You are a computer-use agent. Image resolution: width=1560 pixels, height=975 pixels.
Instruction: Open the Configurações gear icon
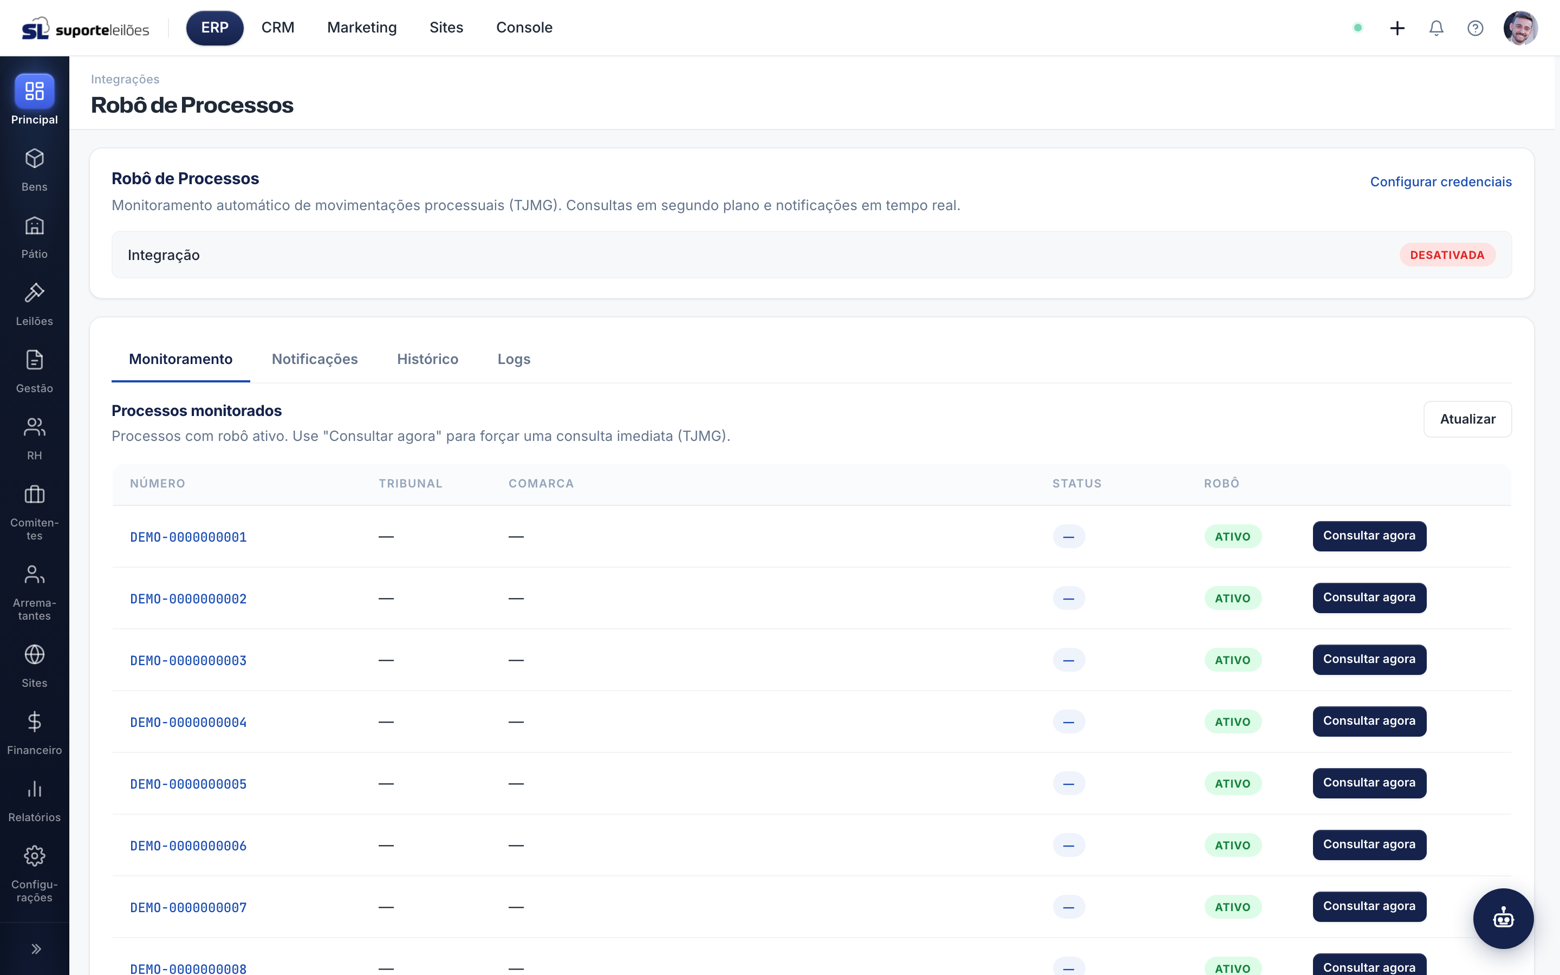tap(34, 856)
